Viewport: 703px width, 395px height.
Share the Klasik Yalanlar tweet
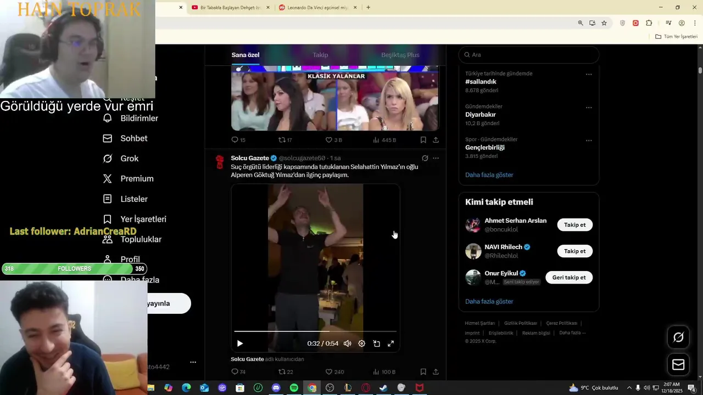pos(436,140)
